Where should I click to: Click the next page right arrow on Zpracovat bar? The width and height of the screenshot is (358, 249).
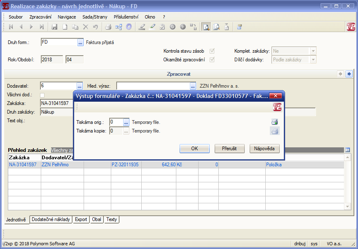coord(349,74)
